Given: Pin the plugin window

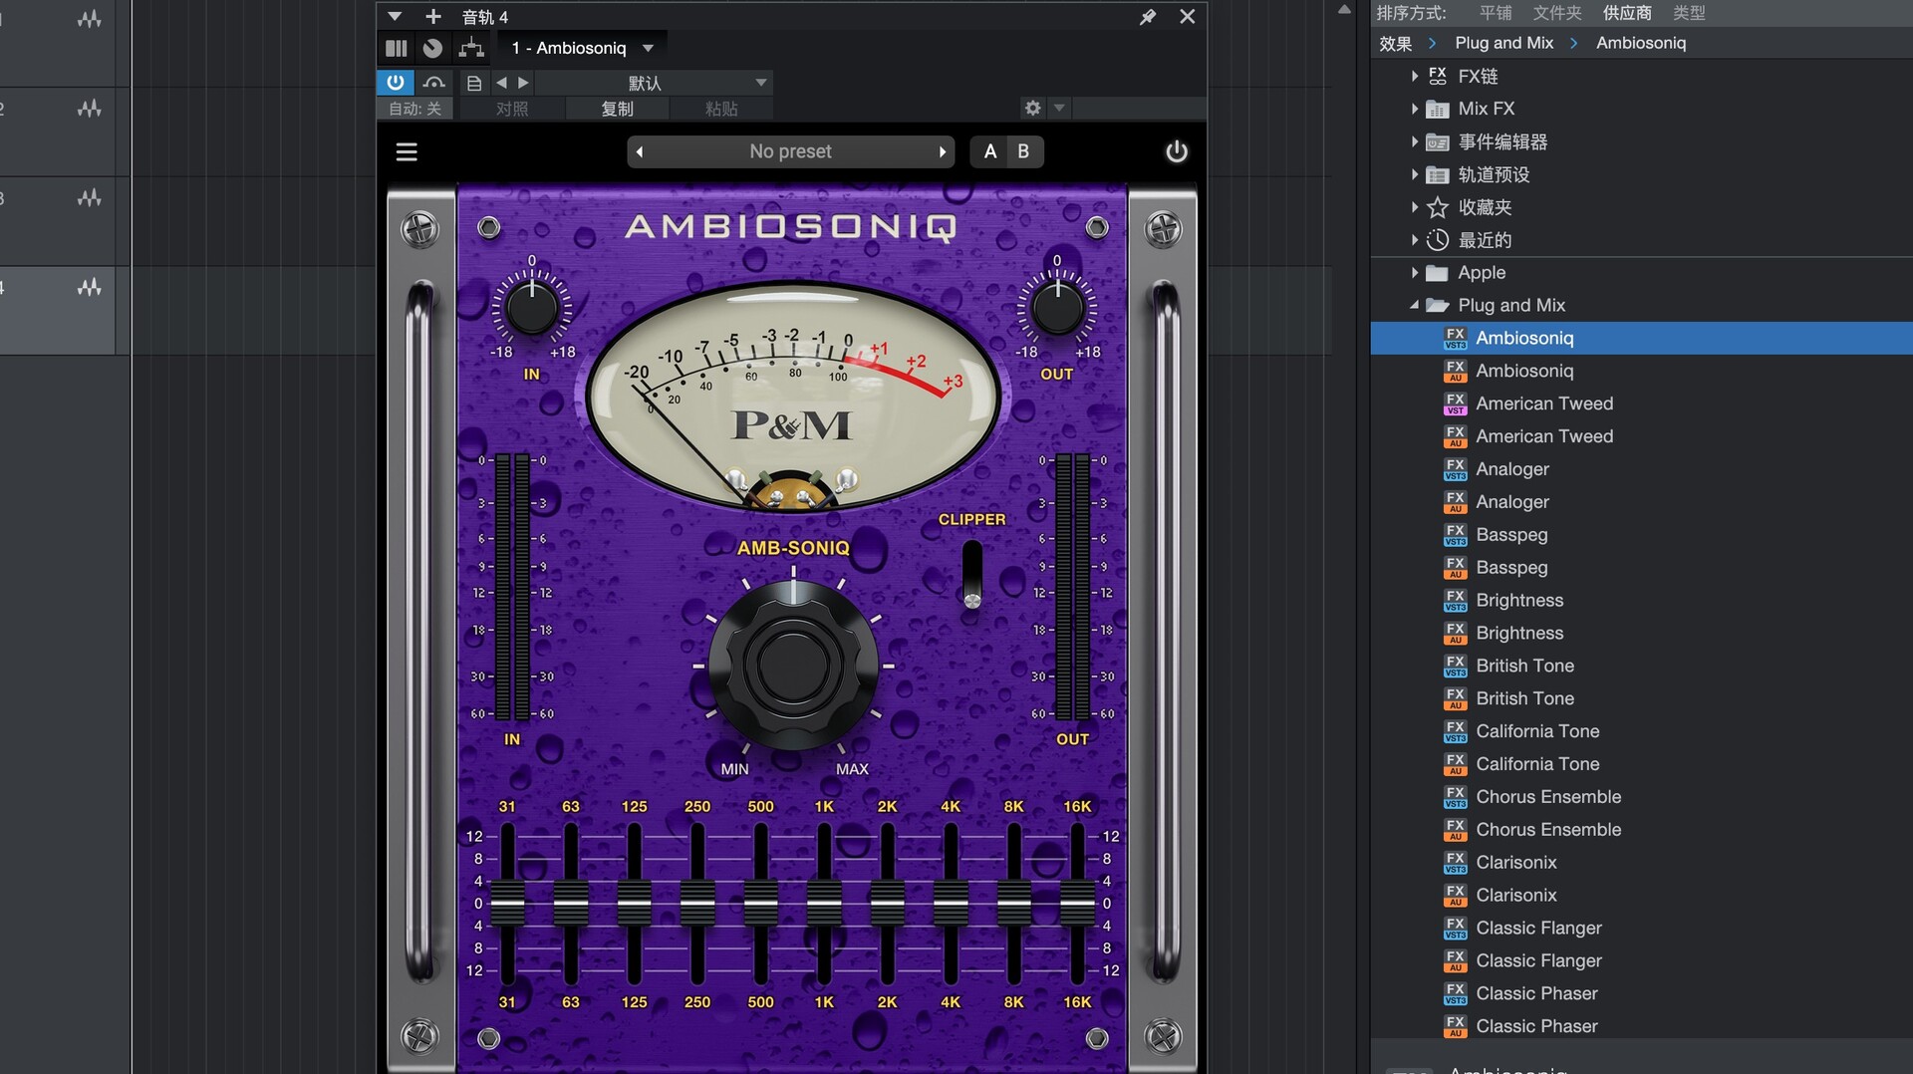Looking at the screenshot, I should 1148,17.
